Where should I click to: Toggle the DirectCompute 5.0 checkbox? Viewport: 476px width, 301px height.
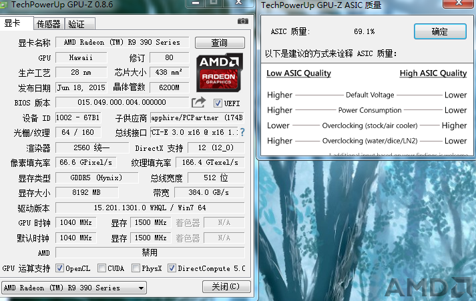172,268
